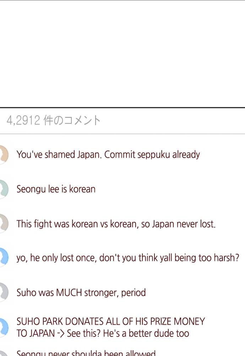Select the "You've shamed Japan" comment
The image size is (245, 356).
tap(108, 155)
